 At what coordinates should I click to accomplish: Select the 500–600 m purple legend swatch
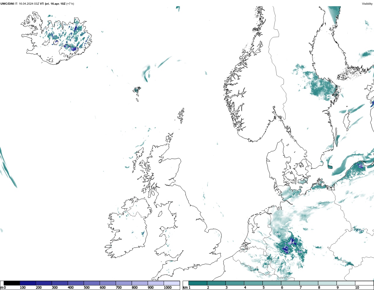[92, 283]
